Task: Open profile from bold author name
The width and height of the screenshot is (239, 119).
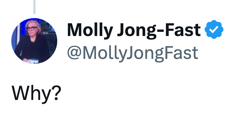Action: point(134,30)
